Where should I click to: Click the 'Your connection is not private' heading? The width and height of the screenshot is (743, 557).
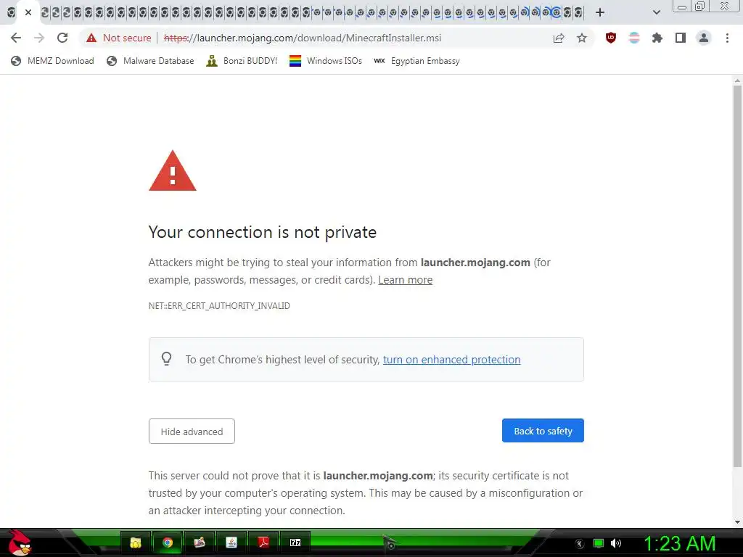(263, 232)
